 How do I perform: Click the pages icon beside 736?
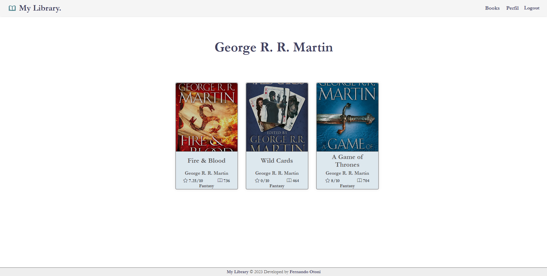tap(220, 180)
